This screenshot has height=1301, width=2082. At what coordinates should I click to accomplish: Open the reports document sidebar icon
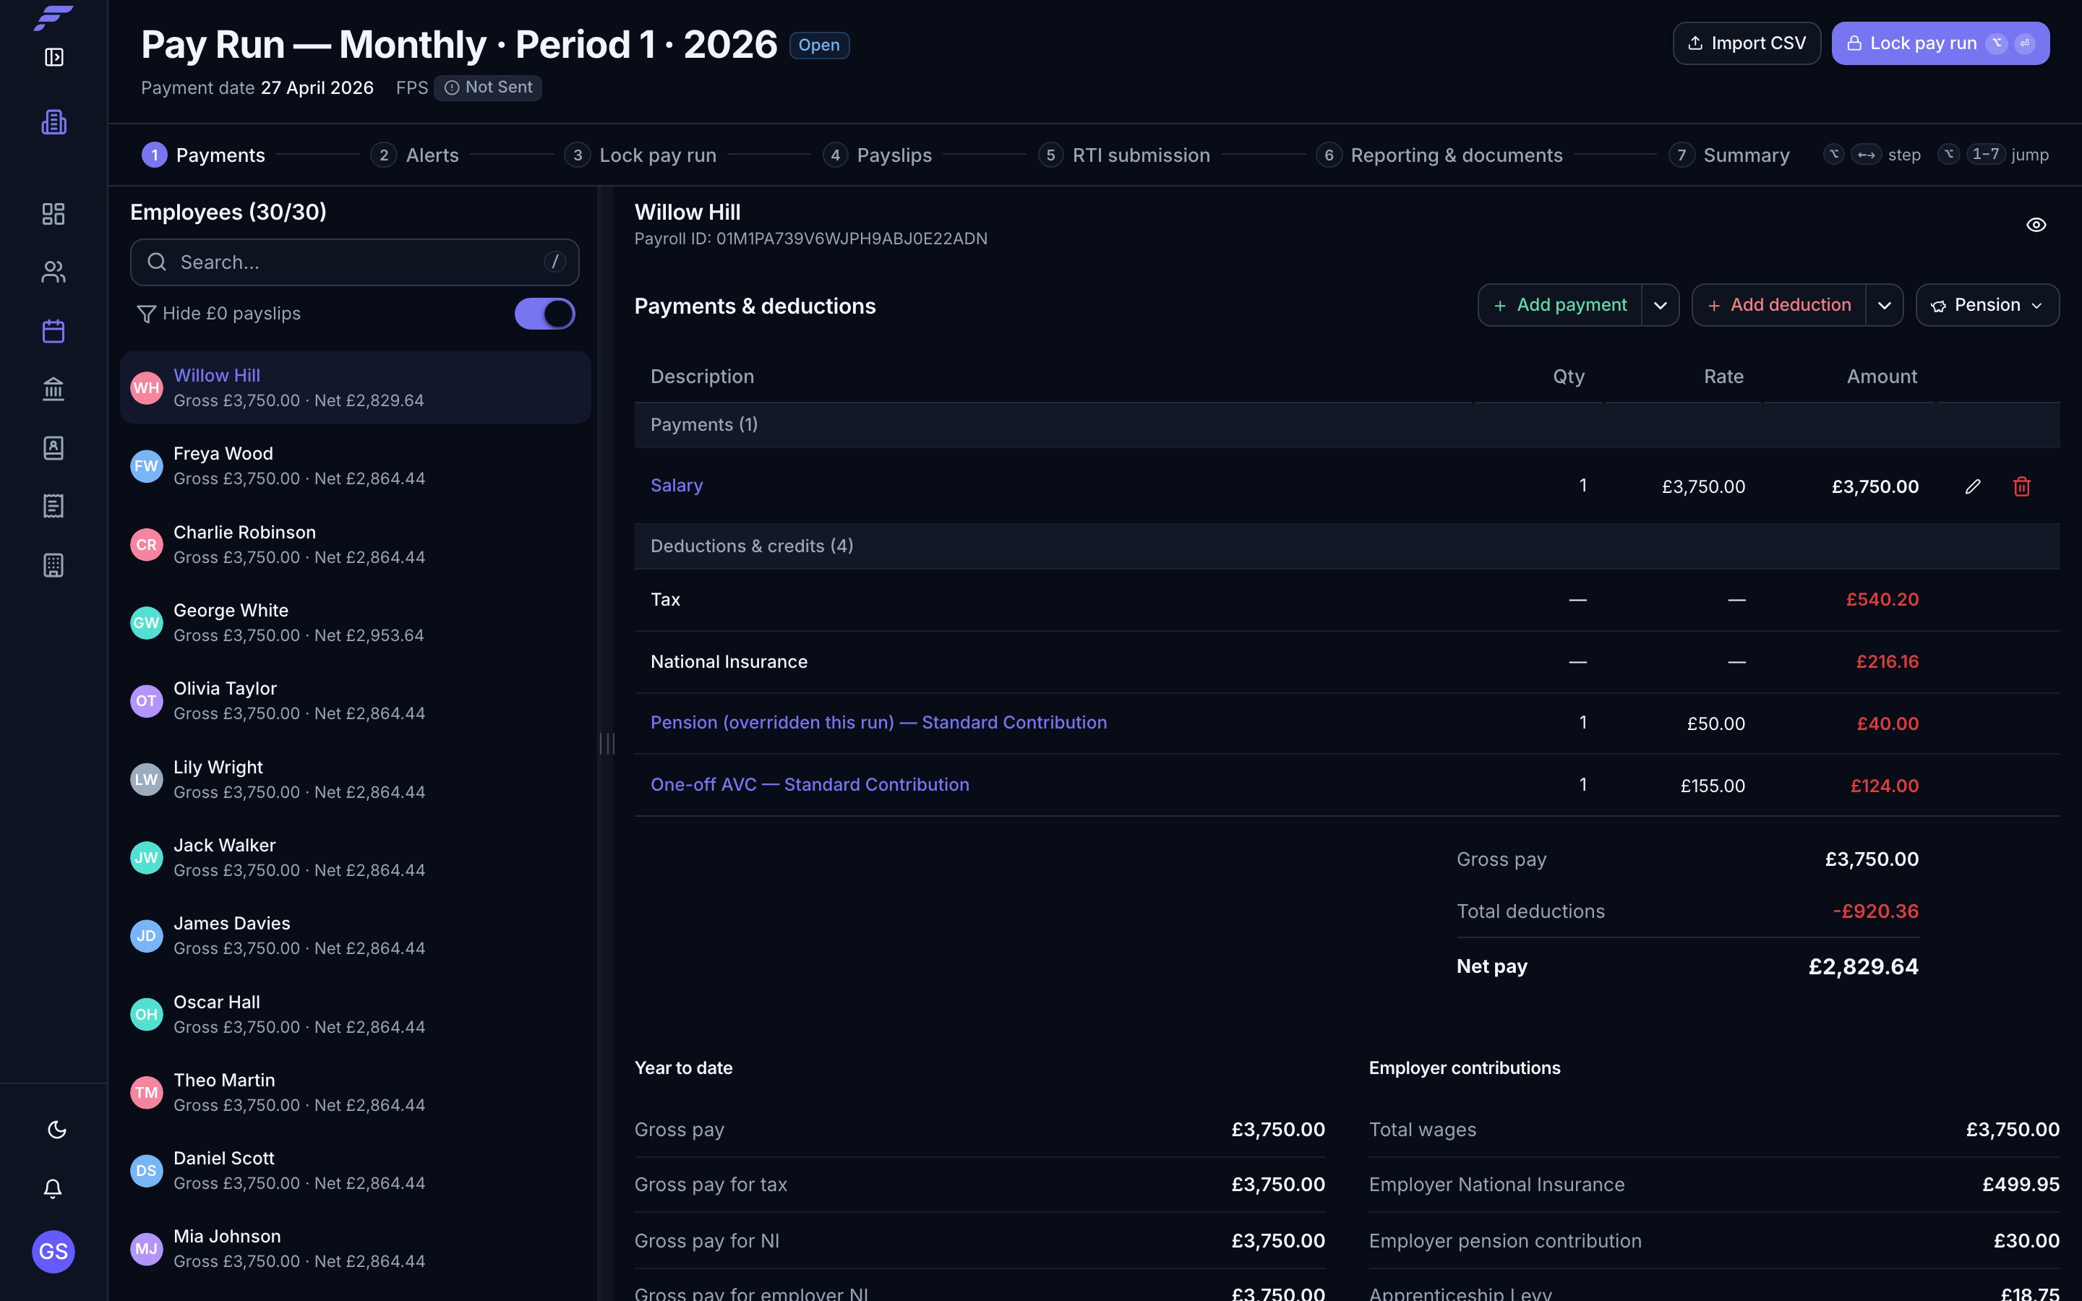pyautogui.click(x=53, y=506)
